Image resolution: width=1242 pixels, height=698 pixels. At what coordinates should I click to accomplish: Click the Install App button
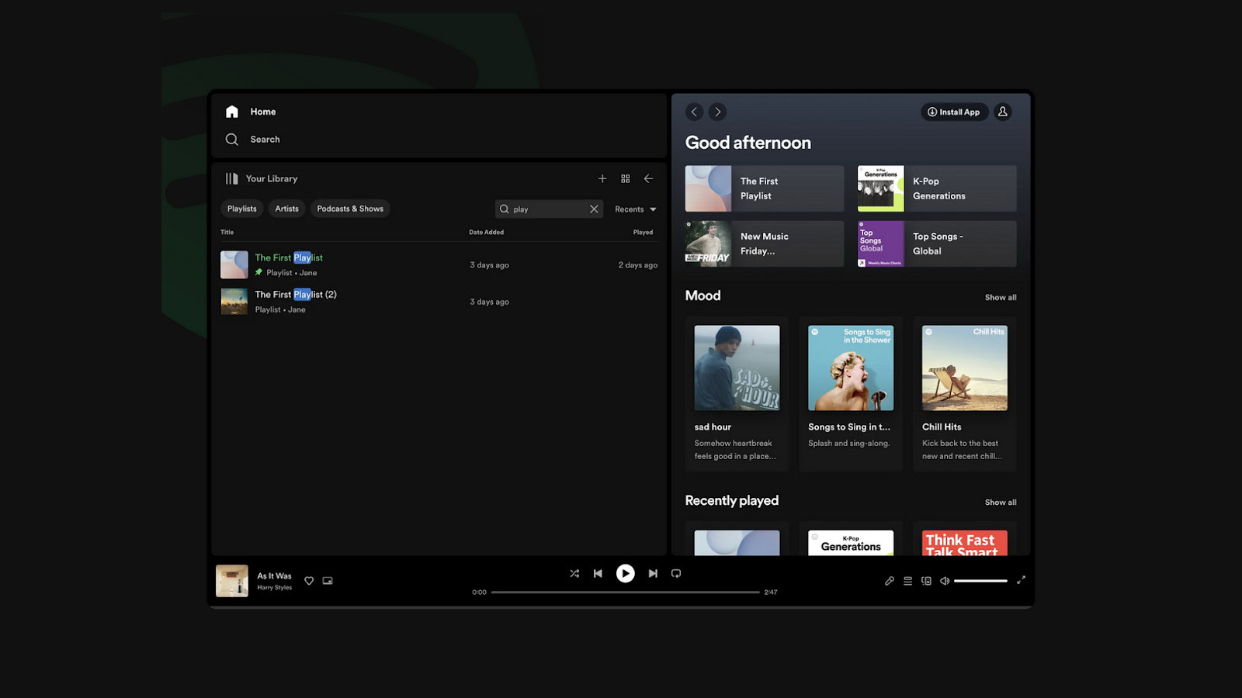[x=955, y=112]
